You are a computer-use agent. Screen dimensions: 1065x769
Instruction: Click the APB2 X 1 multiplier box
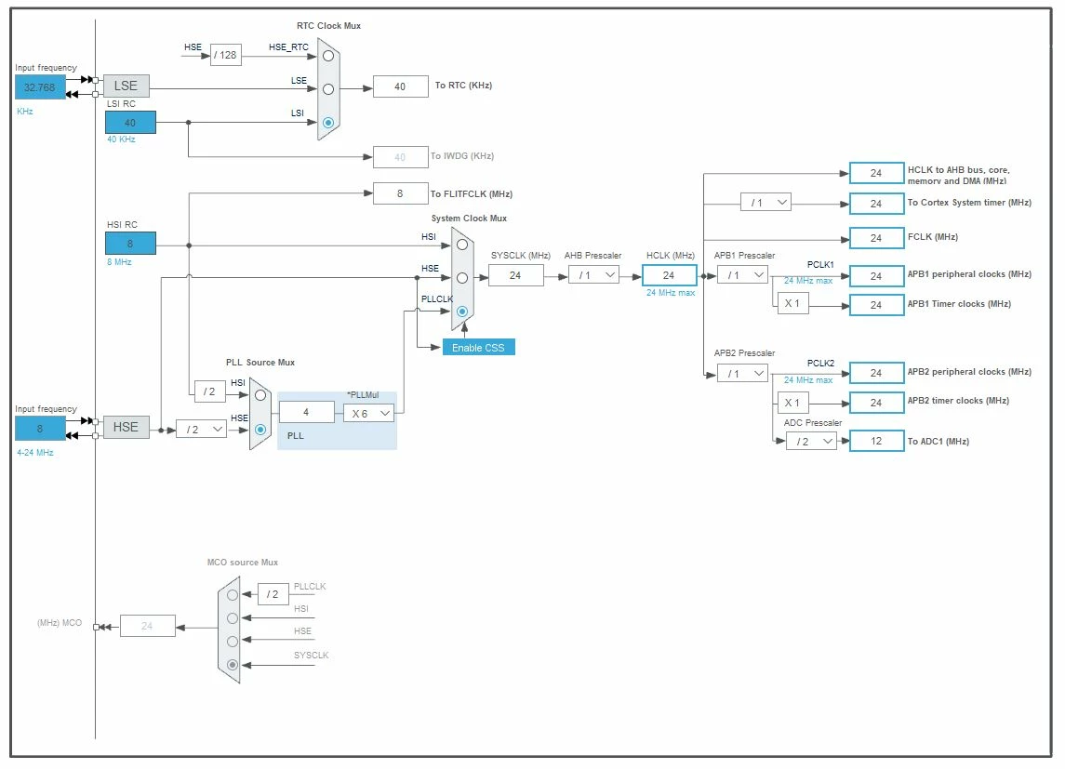tap(792, 403)
